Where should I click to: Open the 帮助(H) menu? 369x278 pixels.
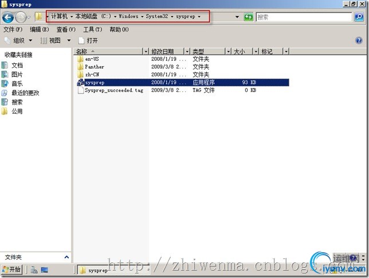[119, 29]
